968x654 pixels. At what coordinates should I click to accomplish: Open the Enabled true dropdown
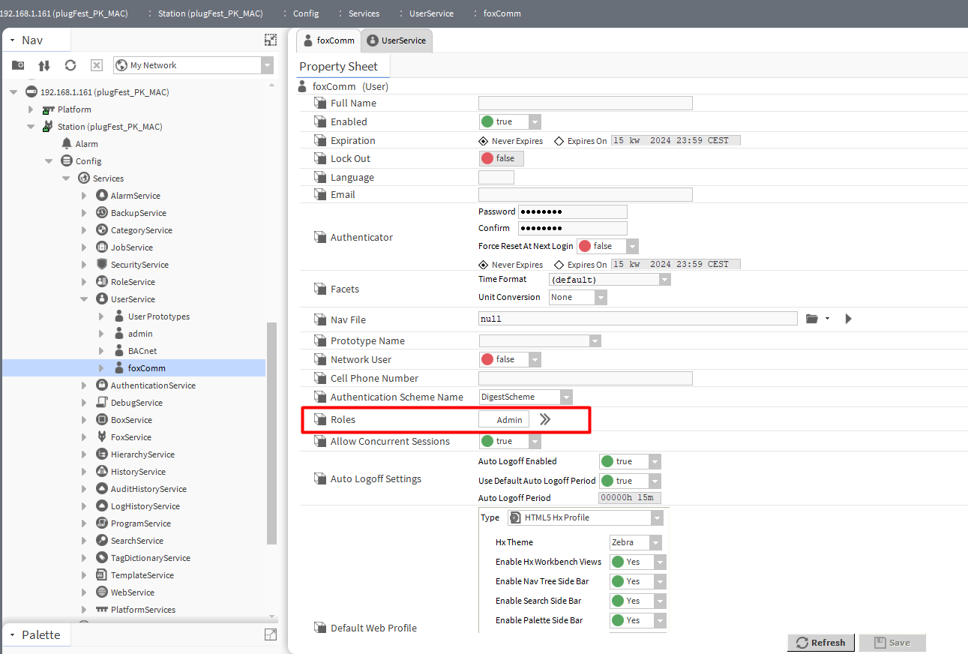pyautogui.click(x=535, y=121)
